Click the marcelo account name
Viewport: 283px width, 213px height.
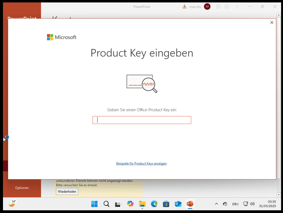(195, 6)
